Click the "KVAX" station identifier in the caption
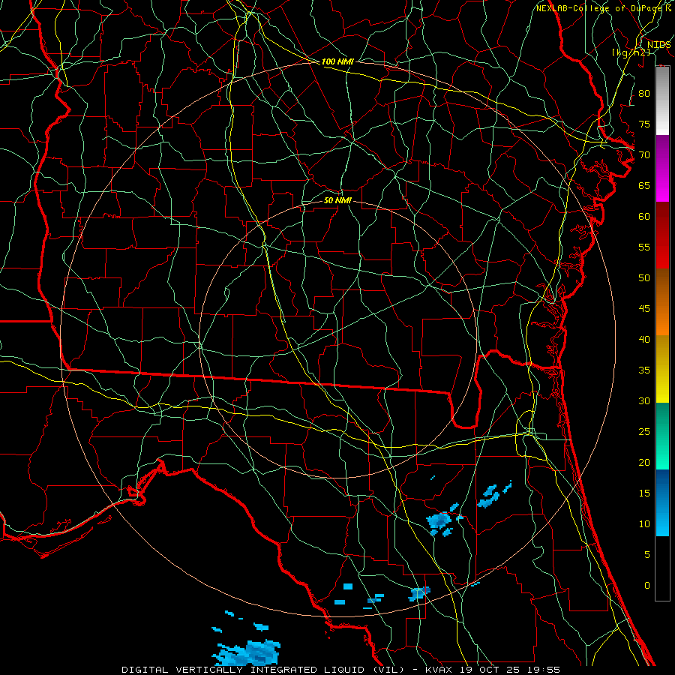The image size is (675, 675). point(440,670)
